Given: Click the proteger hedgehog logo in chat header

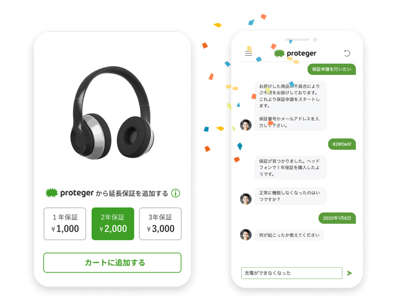Looking at the screenshot, I should [x=279, y=54].
